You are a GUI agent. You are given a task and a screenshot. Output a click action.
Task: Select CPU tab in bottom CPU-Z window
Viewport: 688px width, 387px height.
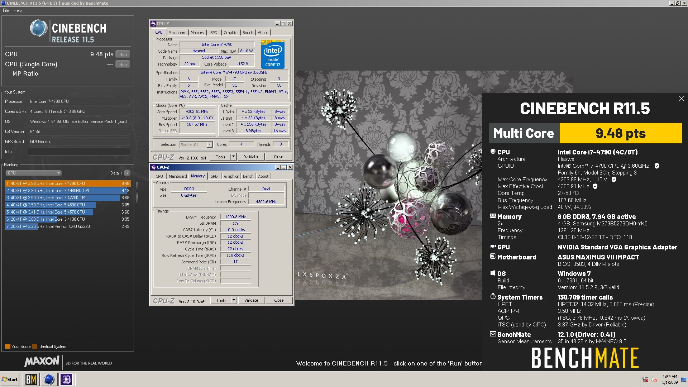click(159, 176)
